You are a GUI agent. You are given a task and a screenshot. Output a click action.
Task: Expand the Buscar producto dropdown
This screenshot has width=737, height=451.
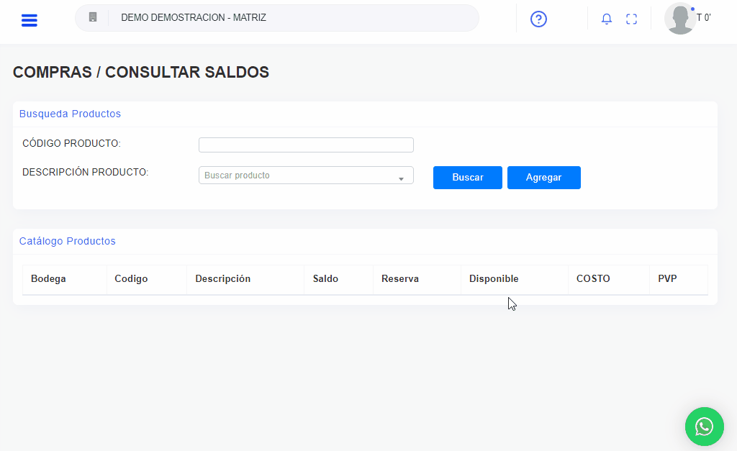coord(306,176)
